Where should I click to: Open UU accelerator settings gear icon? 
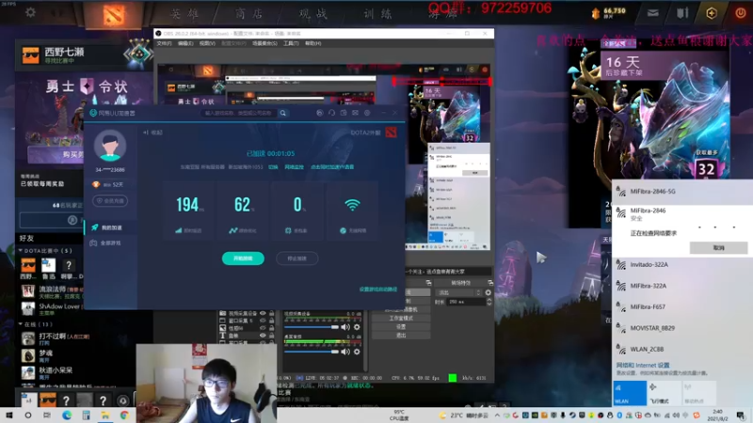(367, 113)
